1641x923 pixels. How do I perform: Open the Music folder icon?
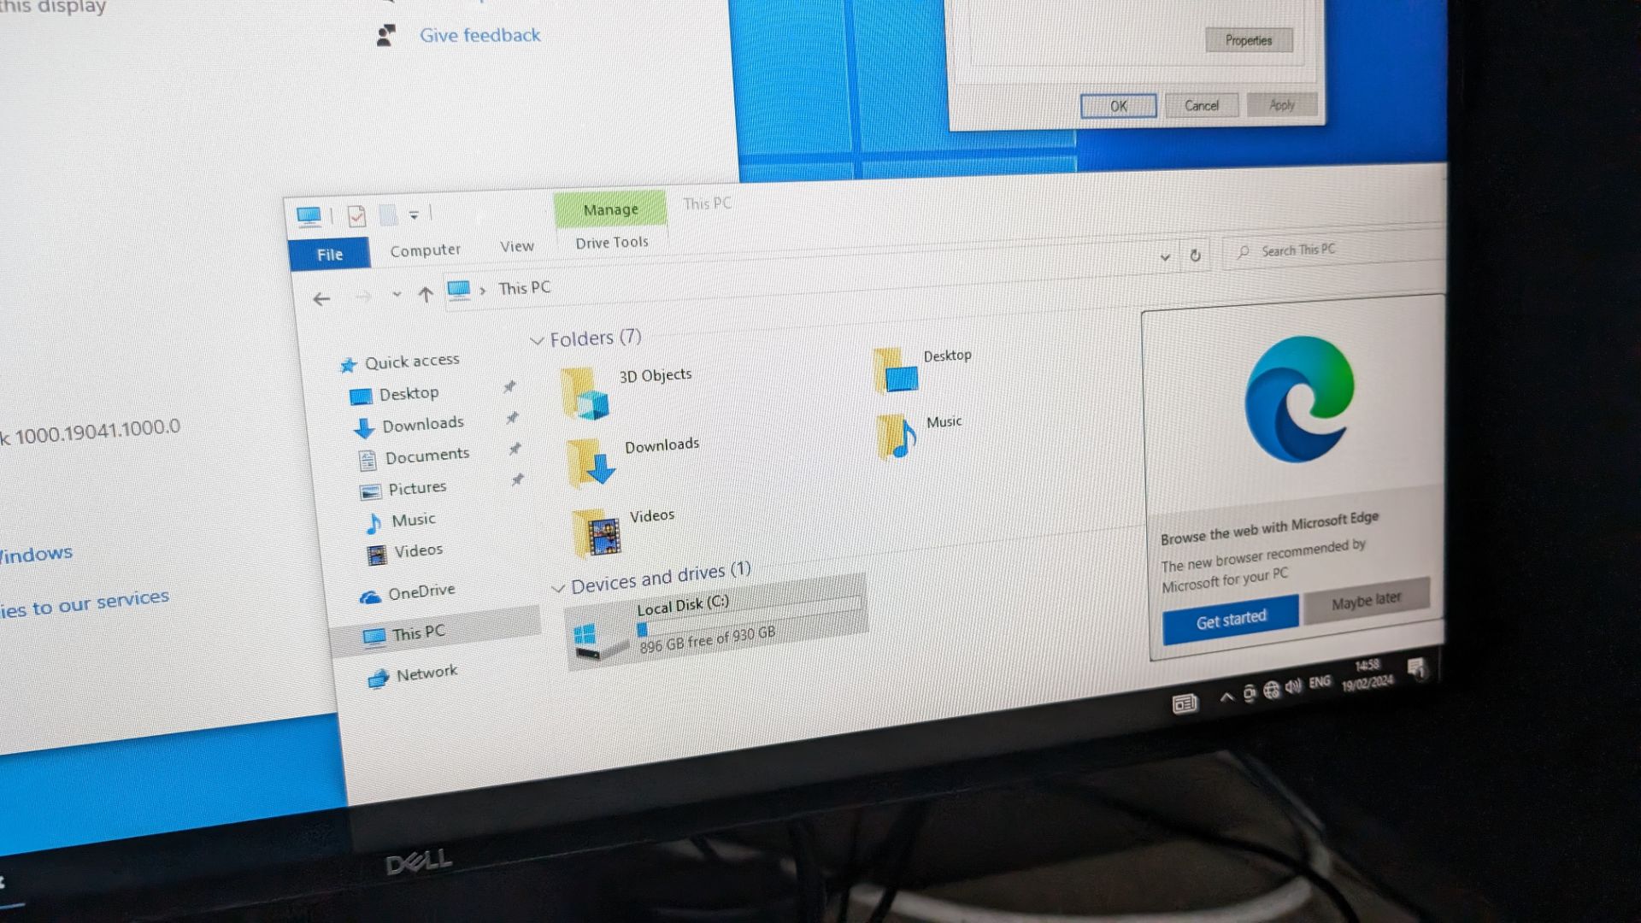click(x=897, y=434)
